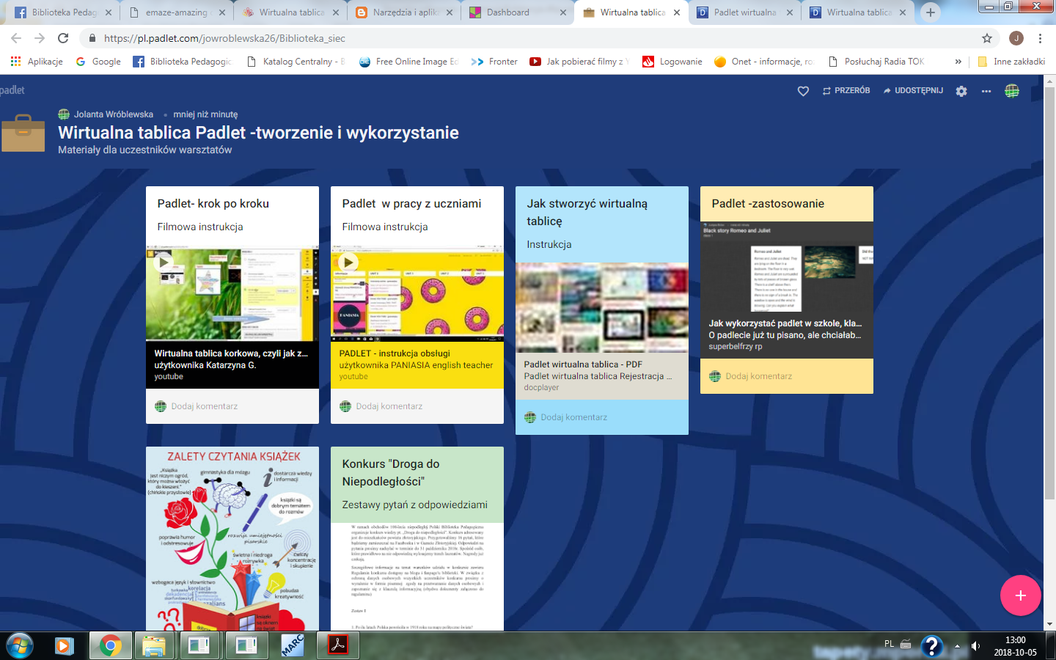This screenshot has width=1056, height=660.
Task: Open Katalog Centralny bookmark
Action: point(296,62)
